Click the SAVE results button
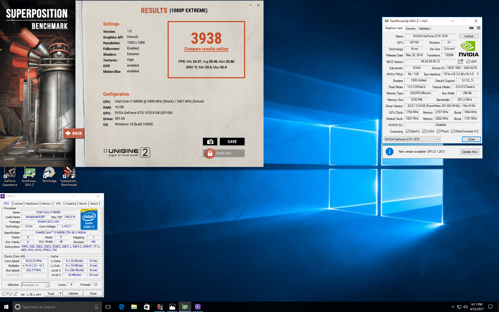 click(232, 141)
